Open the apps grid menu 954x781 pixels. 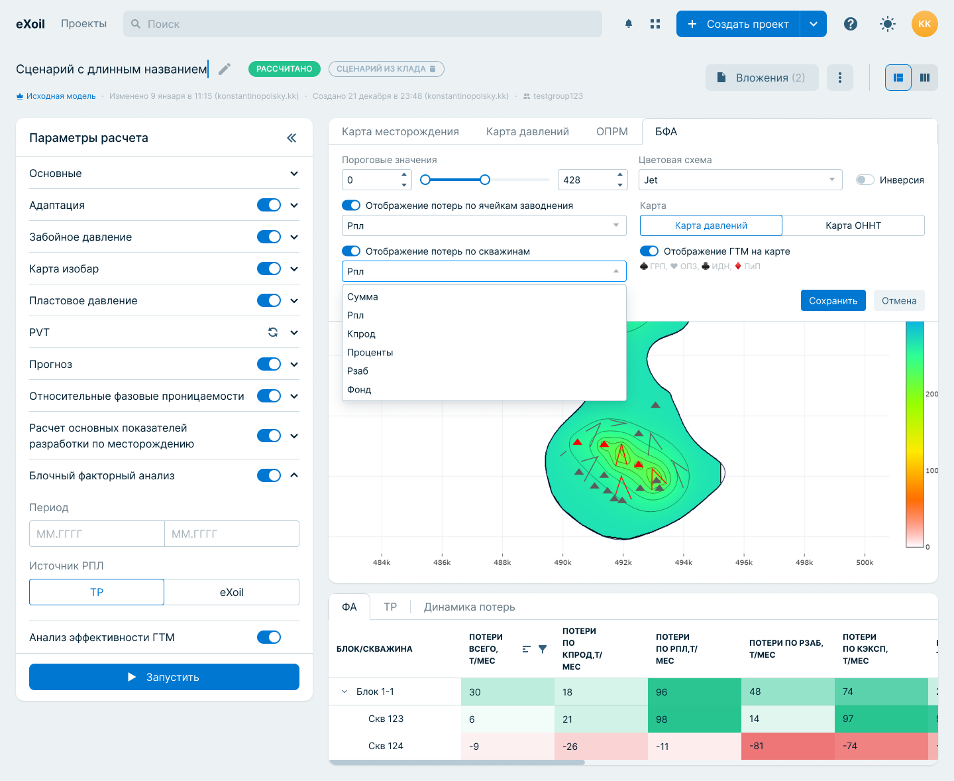tap(655, 24)
